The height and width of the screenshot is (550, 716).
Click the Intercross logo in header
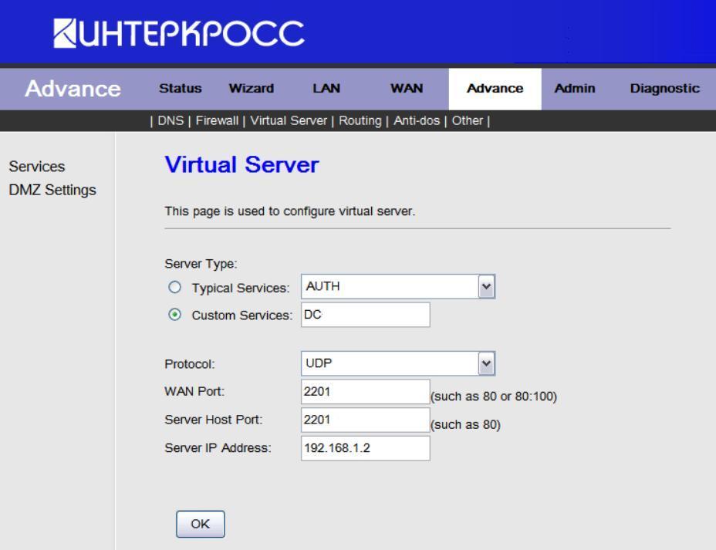pyautogui.click(x=179, y=33)
